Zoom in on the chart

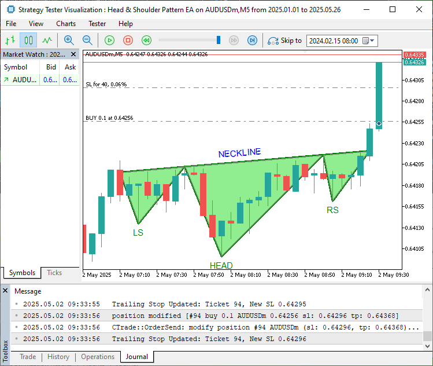coord(69,41)
